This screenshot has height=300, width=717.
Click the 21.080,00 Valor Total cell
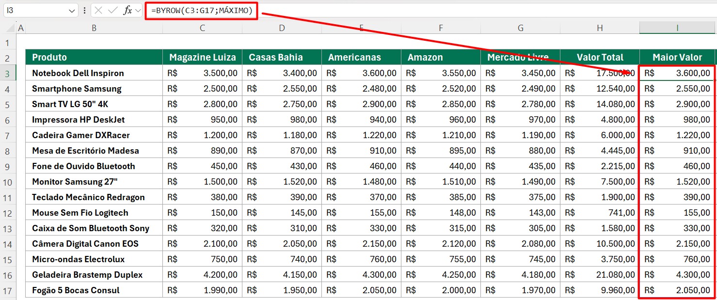click(600, 275)
